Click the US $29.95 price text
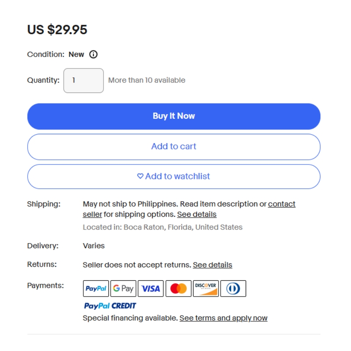The image size is (351, 351). [x=57, y=30]
